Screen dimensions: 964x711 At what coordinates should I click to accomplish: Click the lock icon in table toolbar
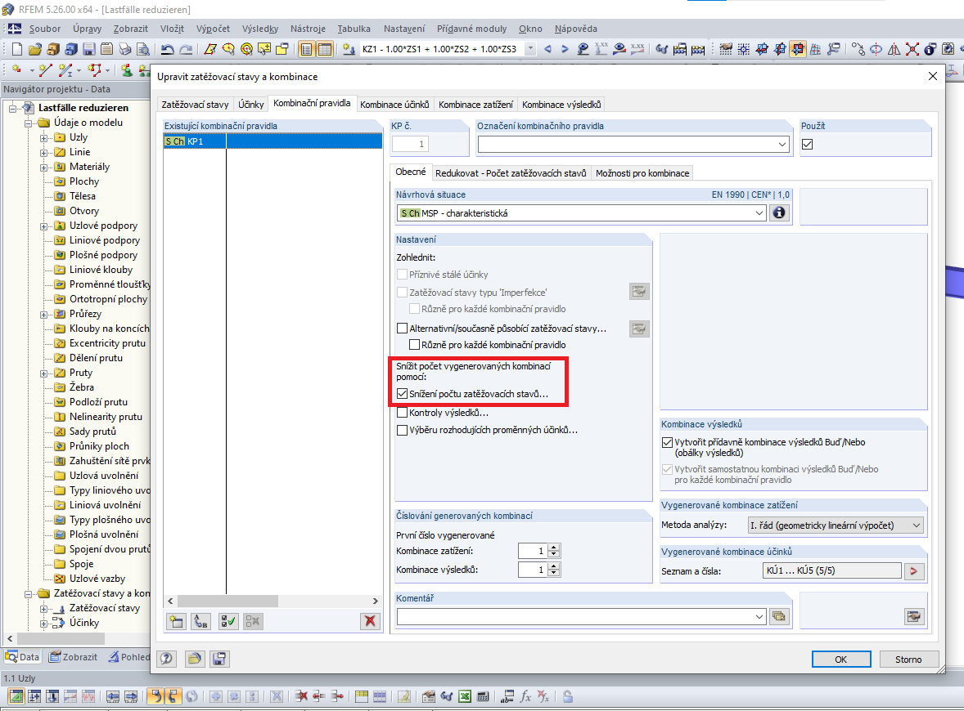[568, 696]
